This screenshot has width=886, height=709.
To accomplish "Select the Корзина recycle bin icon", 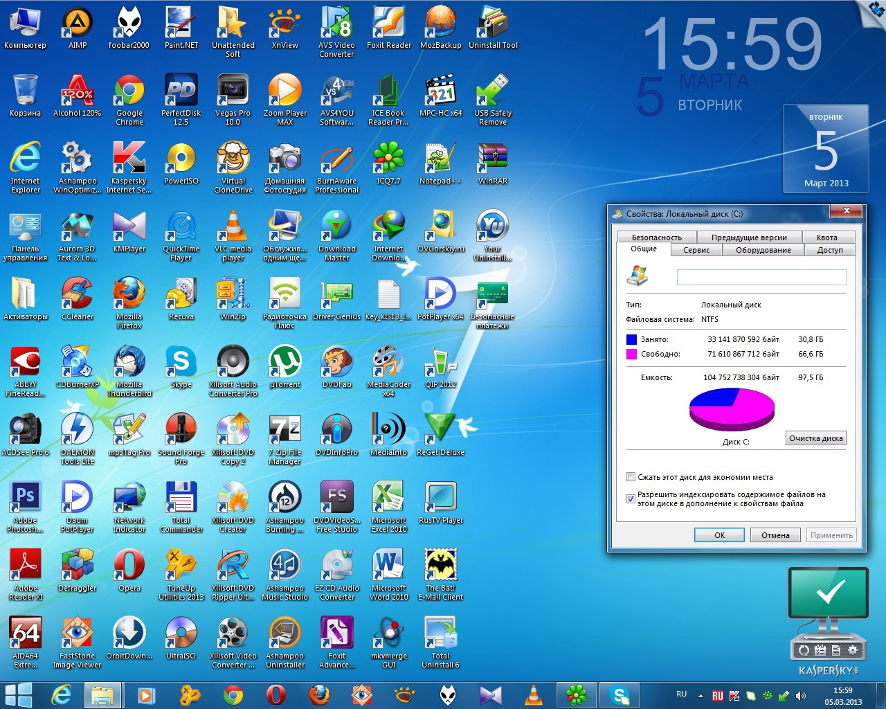I will click(x=26, y=93).
